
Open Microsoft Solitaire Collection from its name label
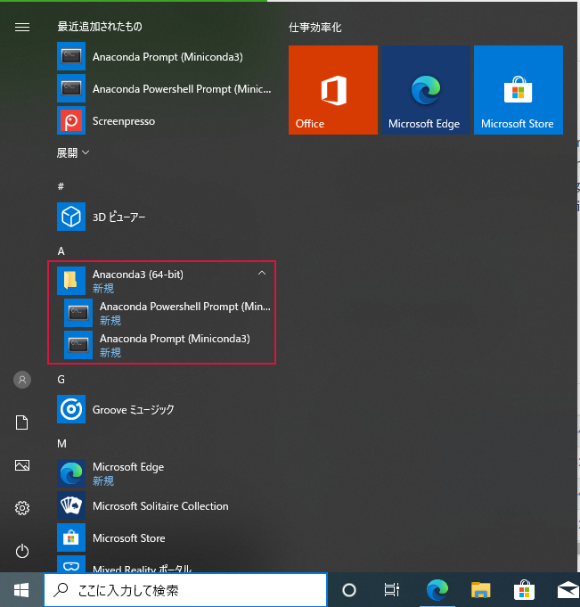[x=160, y=506]
